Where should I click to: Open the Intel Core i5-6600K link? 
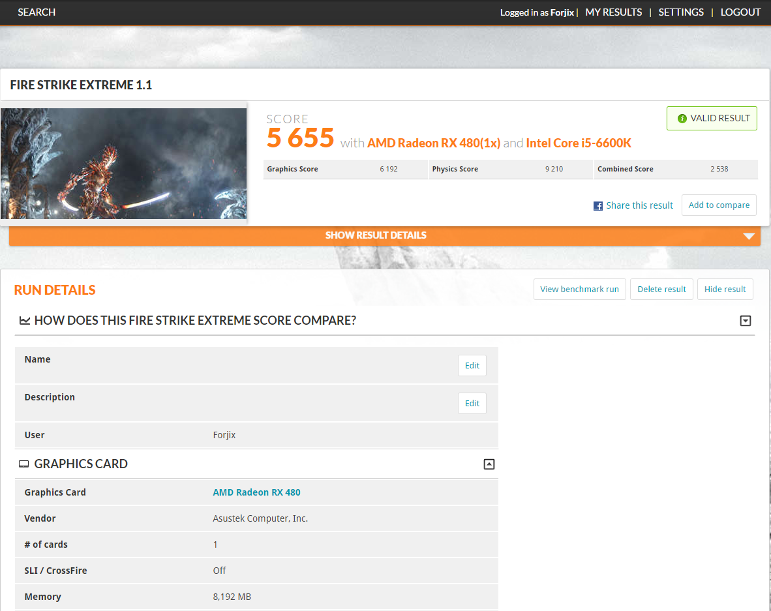578,143
